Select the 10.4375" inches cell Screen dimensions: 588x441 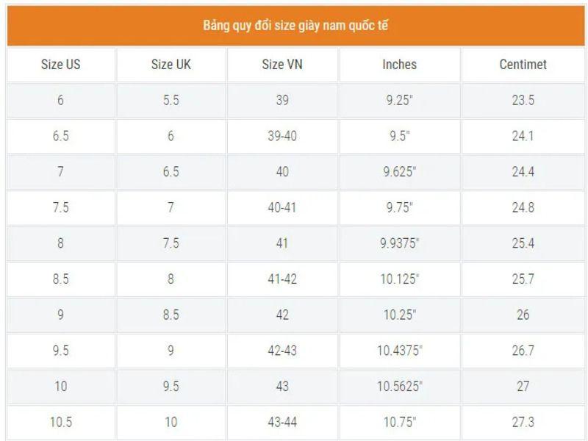399,351
